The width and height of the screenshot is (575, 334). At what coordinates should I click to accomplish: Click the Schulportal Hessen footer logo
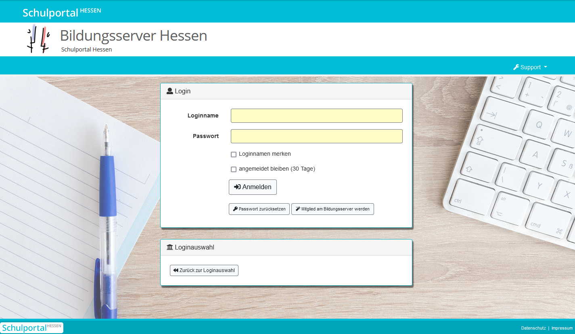pyautogui.click(x=32, y=328)
